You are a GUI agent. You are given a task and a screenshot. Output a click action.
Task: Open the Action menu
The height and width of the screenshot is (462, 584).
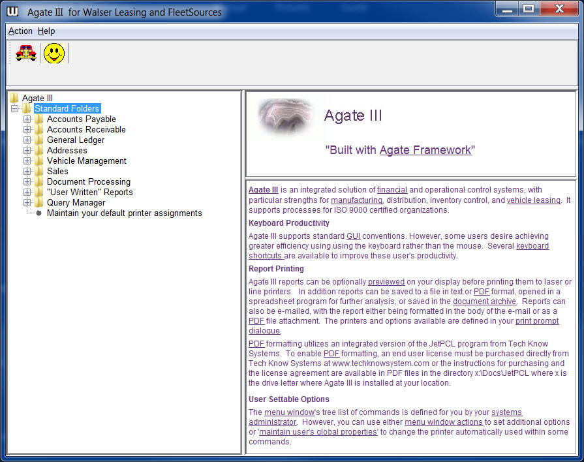20,31
